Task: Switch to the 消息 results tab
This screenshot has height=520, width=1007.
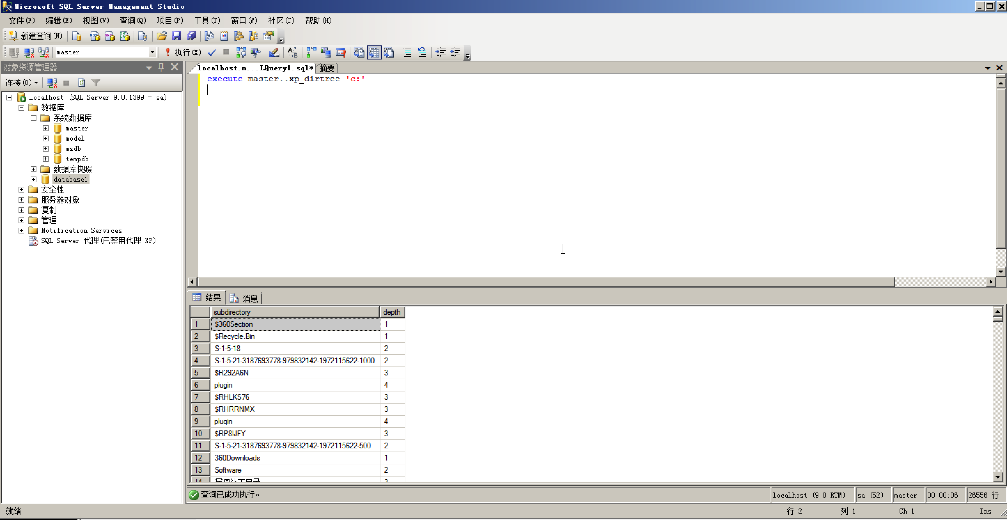Action: pyautogui.click(x=245, y=299)
